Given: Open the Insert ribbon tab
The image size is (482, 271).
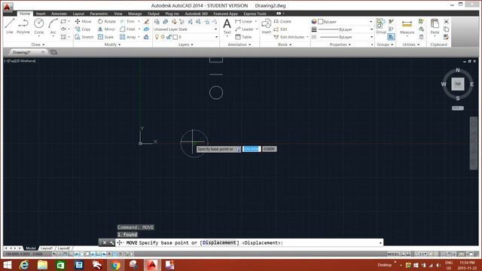Looking at the screenshot, I should pos(41,14).
